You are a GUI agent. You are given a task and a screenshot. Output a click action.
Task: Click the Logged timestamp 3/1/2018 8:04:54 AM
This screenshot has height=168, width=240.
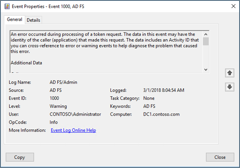164,90
